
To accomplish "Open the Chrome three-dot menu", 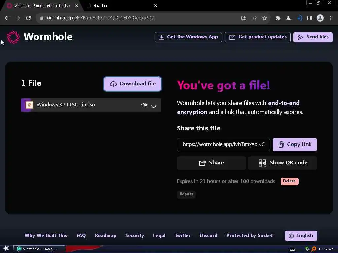I will click(x=331, y=18).
